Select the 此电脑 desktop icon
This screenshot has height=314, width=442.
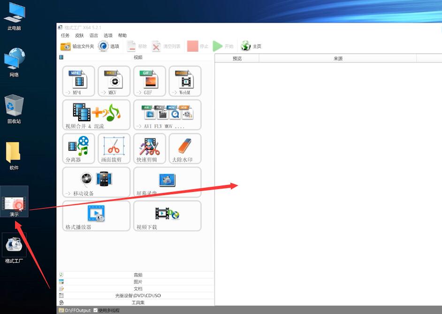(x=14, y=17)
